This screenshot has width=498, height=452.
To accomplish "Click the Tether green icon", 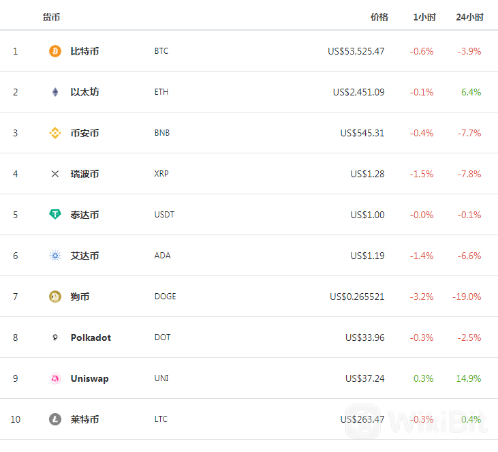I will click(x=55, y=215).
